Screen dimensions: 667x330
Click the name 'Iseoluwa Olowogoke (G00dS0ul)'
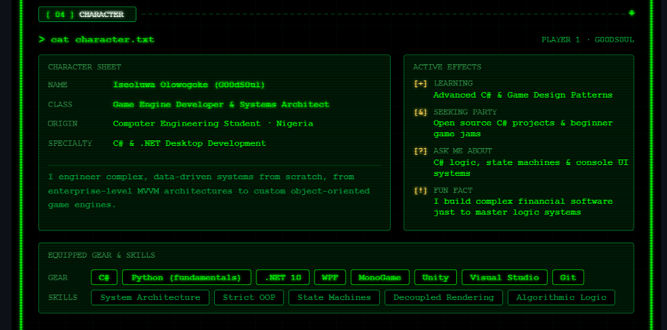coord(189,85)
